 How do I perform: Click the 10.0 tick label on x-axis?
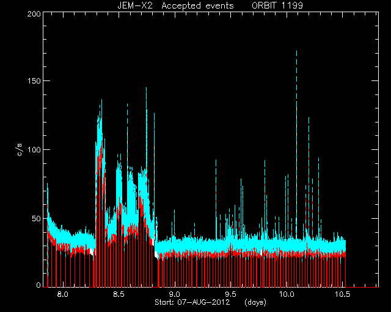click(x=287, y=294)
